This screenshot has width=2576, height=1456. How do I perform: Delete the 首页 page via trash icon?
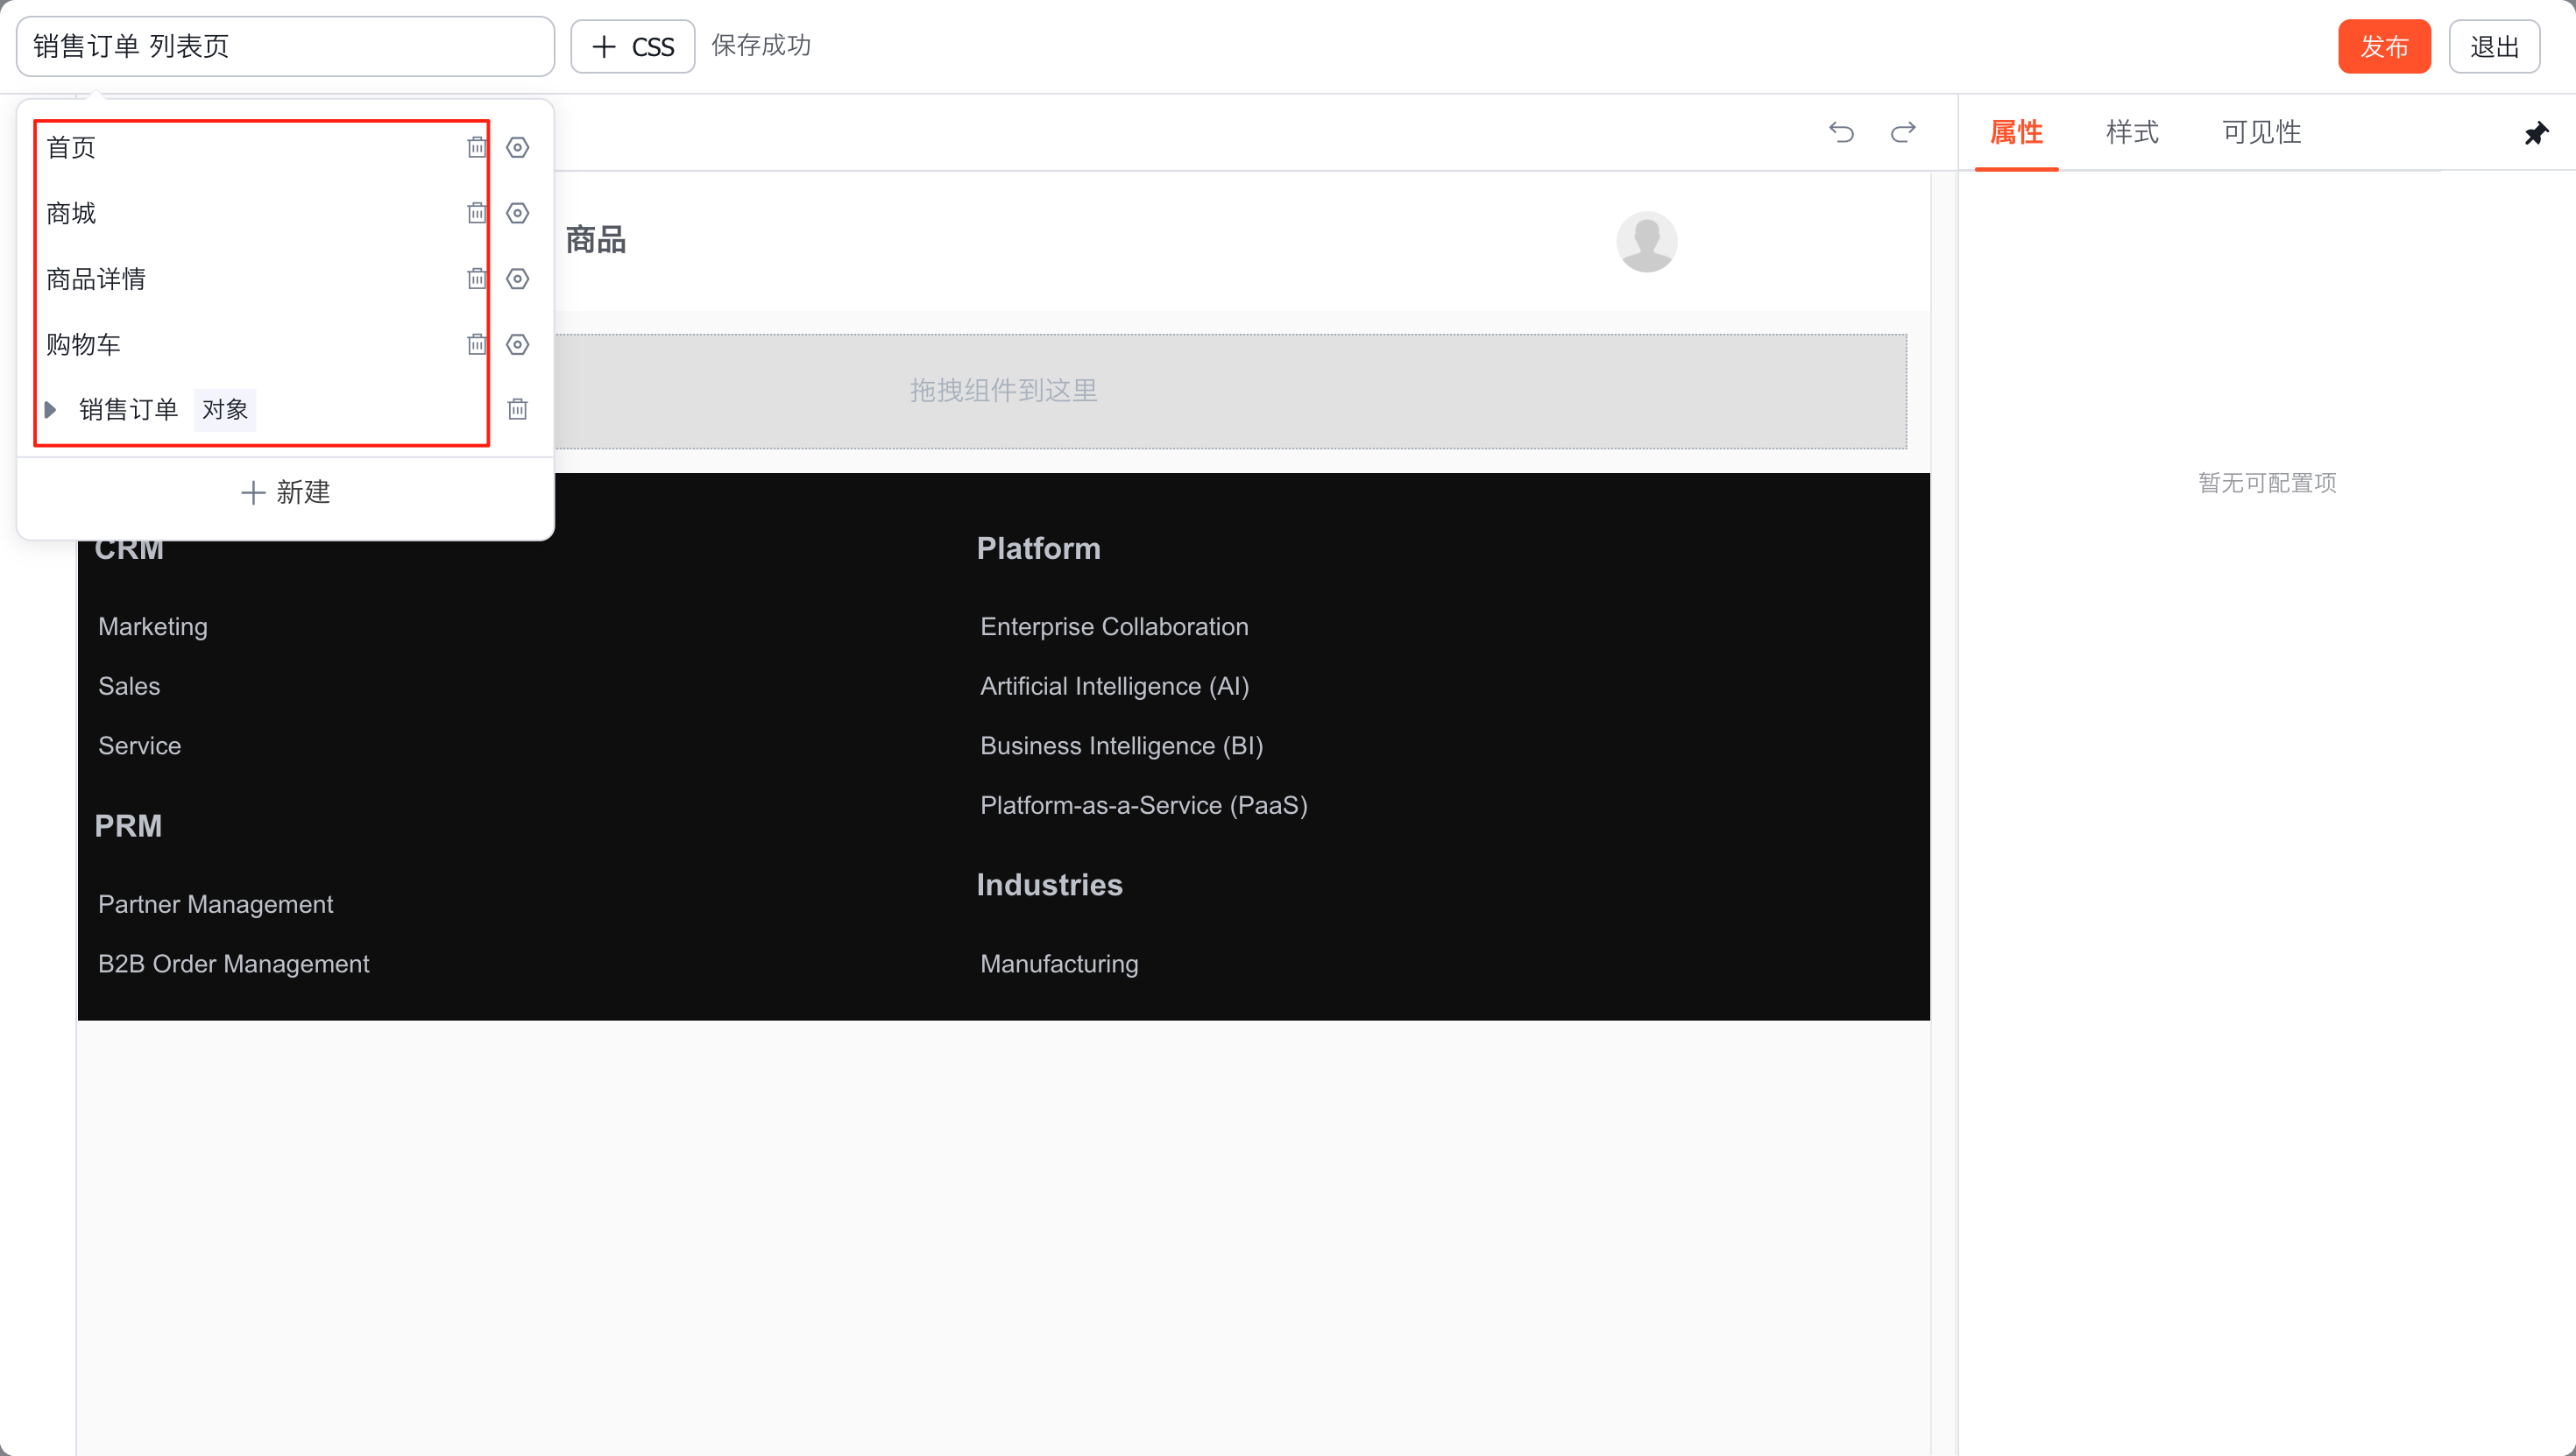477,147
